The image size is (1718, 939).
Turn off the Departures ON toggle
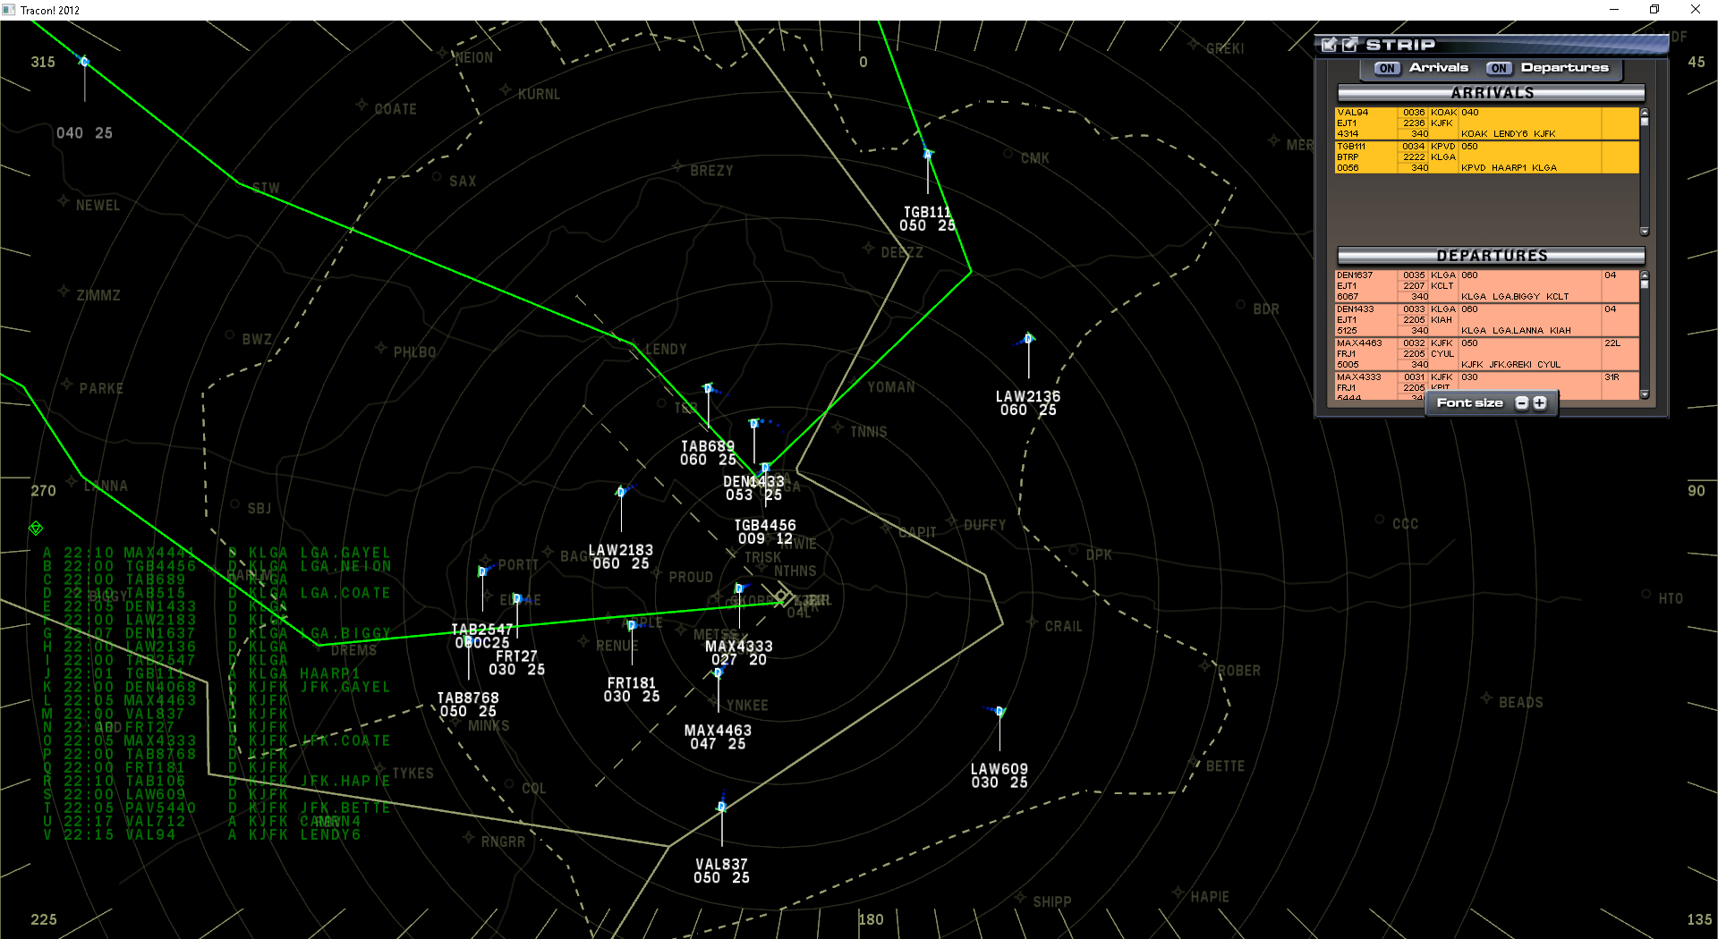coord(1499,68)
